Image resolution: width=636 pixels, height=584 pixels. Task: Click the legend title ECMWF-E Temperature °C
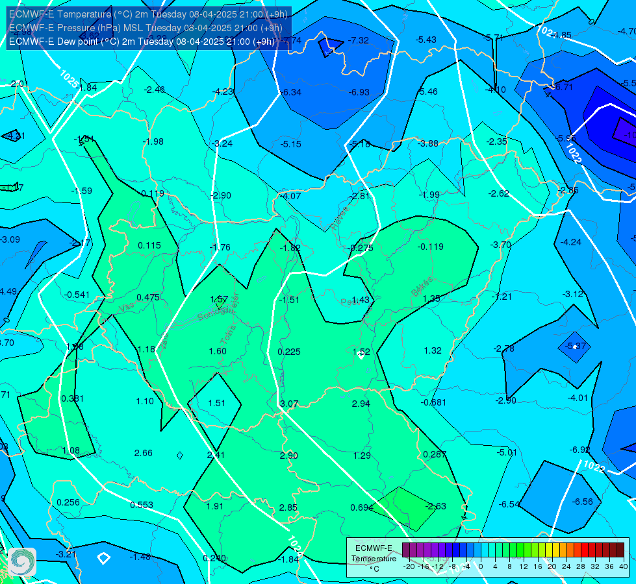click(374, 559)
